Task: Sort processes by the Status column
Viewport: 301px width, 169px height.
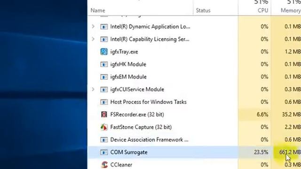Action: pyautogui.click(x=203, y=10)
